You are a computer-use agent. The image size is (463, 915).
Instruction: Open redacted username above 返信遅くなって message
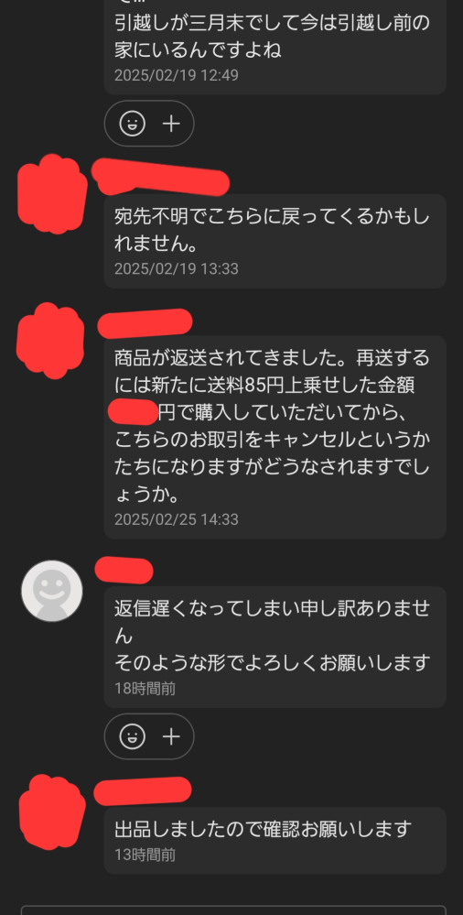pos(124,570)
